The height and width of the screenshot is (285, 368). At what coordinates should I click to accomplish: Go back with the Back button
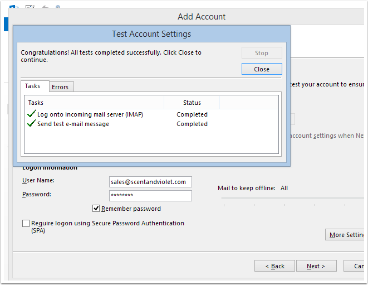[274, 266]
